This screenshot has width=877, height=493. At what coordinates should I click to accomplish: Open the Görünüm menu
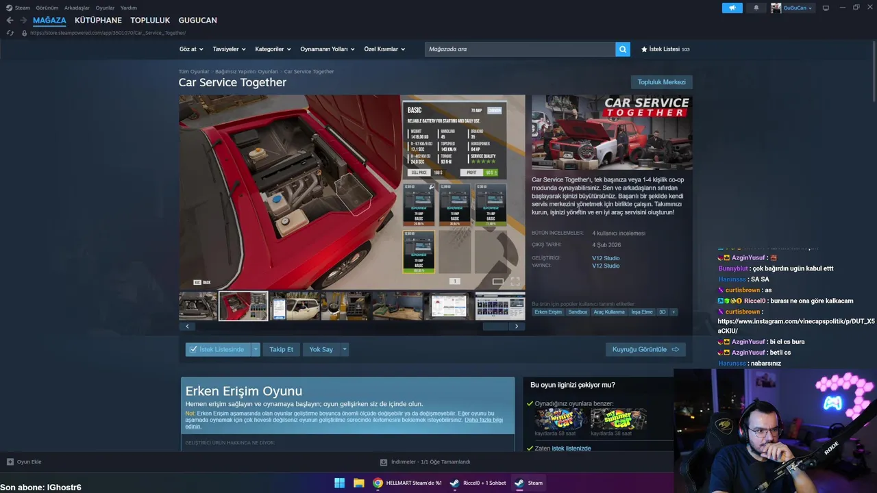pos(47,8)
